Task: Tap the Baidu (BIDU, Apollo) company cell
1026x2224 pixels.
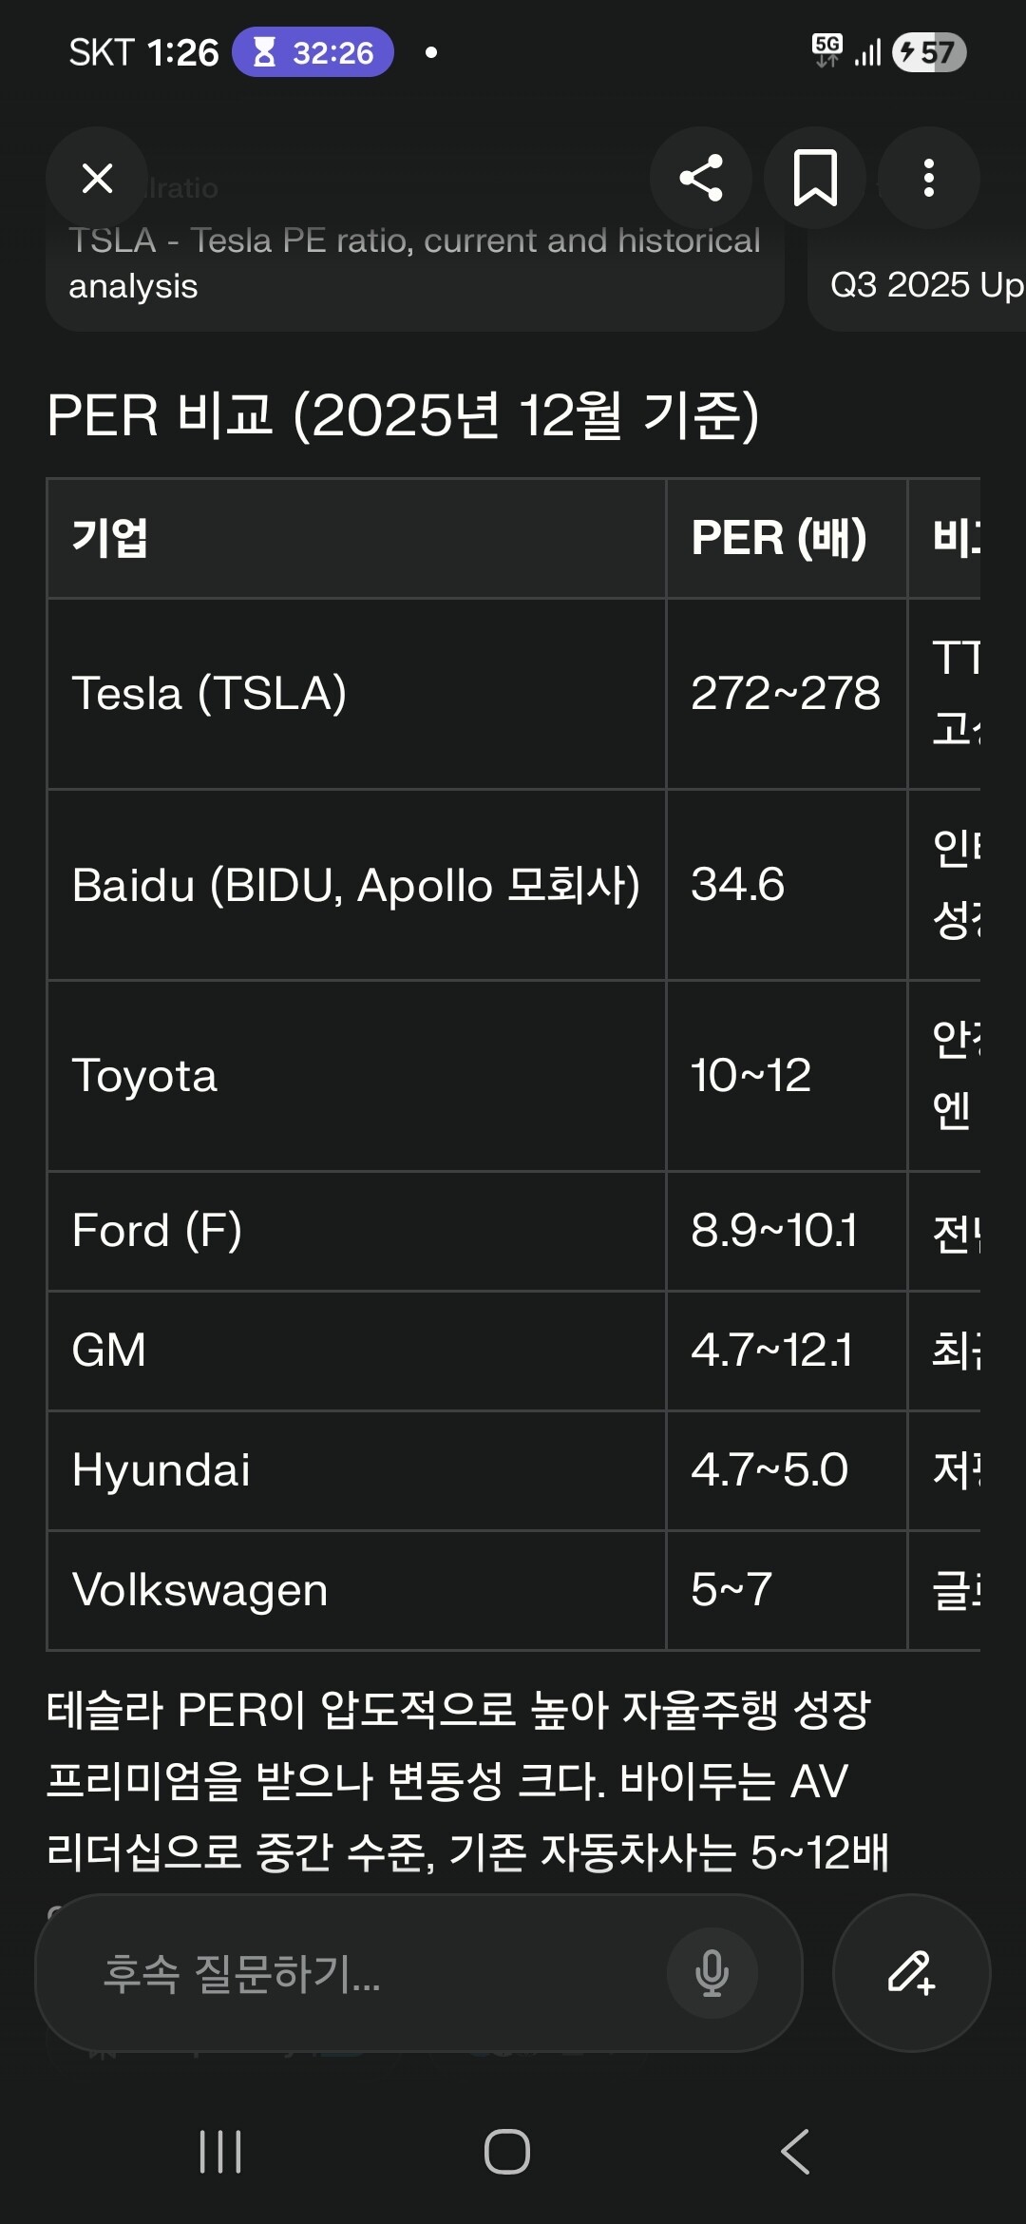Action: pos(355,885)
